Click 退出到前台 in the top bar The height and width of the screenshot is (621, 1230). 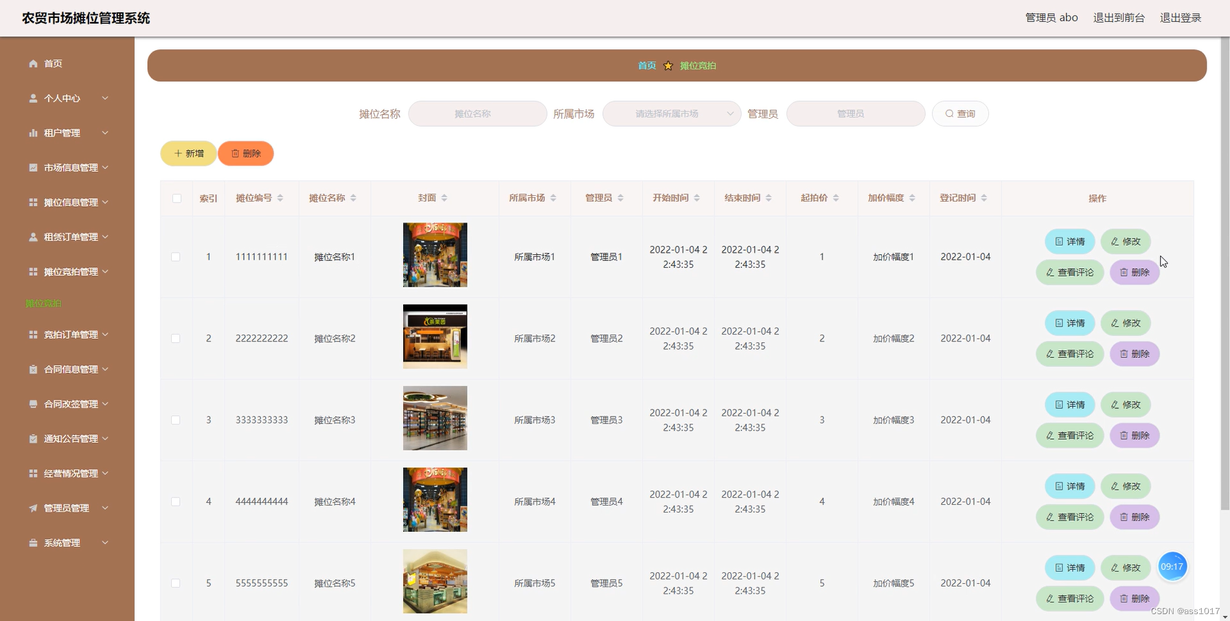tap(1119, 18)
